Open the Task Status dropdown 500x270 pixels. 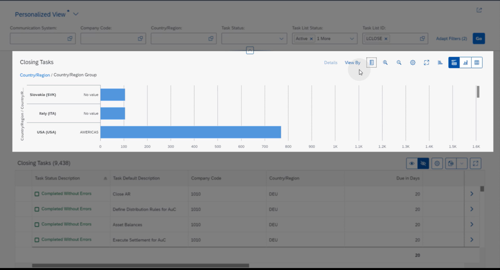280,38
